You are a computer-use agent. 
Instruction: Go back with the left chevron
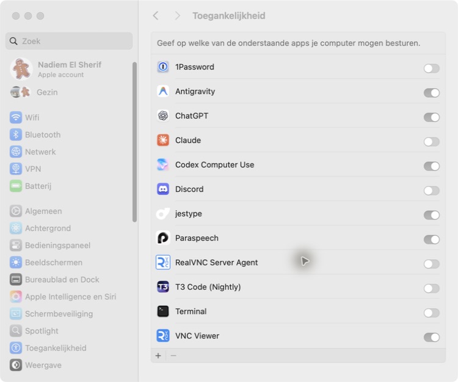tap(156, 16)
